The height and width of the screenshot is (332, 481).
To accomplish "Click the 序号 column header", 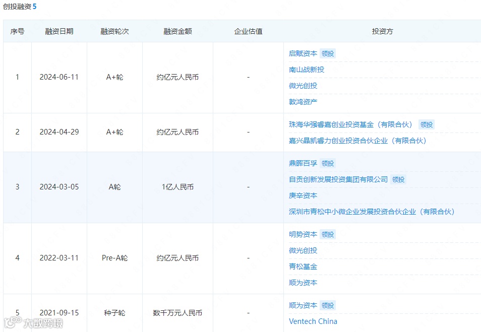I will 17,31.
